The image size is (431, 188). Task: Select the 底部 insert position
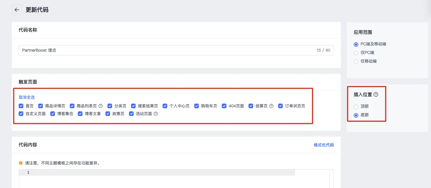pyautogui.click(x=356, y=115)
